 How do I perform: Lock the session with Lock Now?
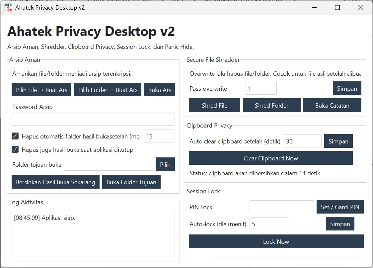276,241
